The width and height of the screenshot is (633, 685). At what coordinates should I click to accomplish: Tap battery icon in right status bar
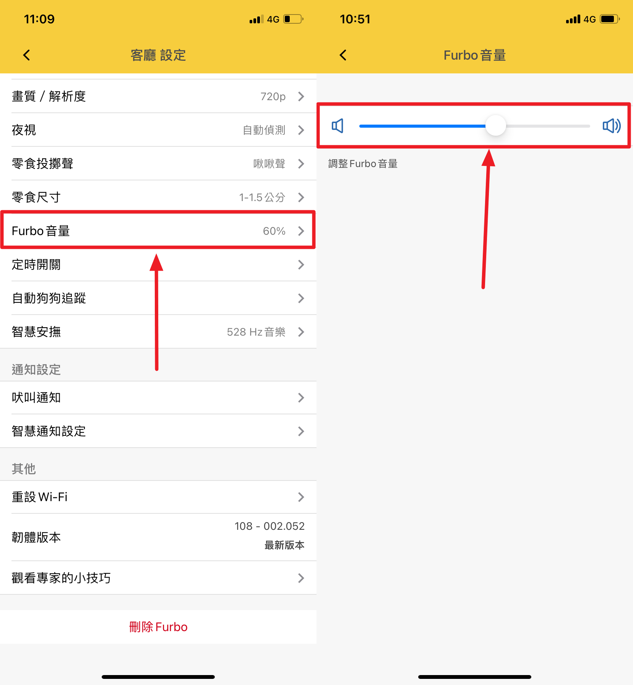pyautogui.click(x=610, y=19)
